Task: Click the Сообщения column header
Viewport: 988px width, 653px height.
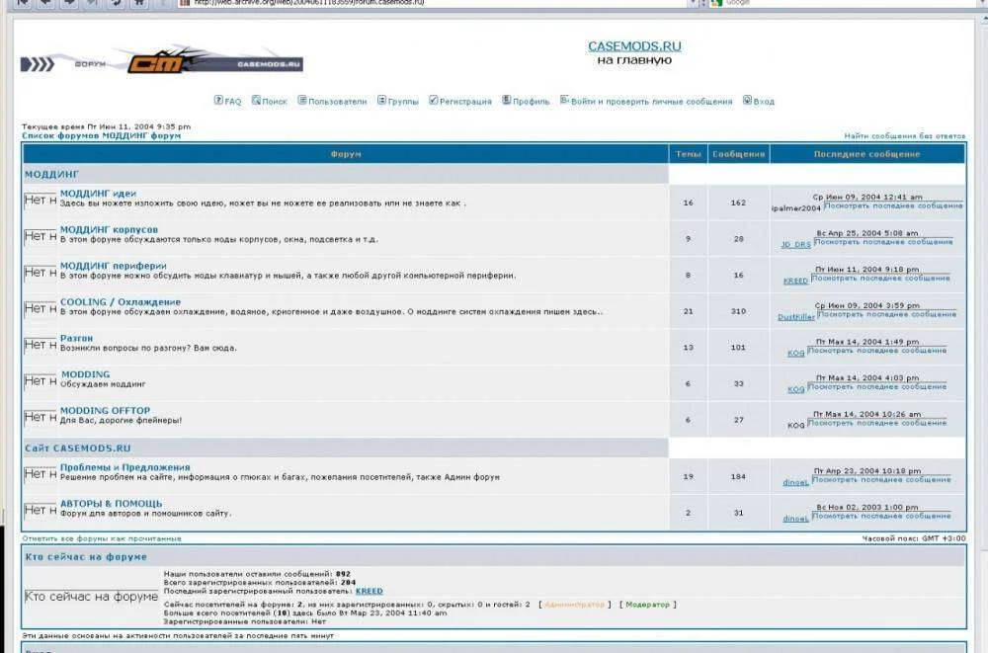Action: coord(738,154)
